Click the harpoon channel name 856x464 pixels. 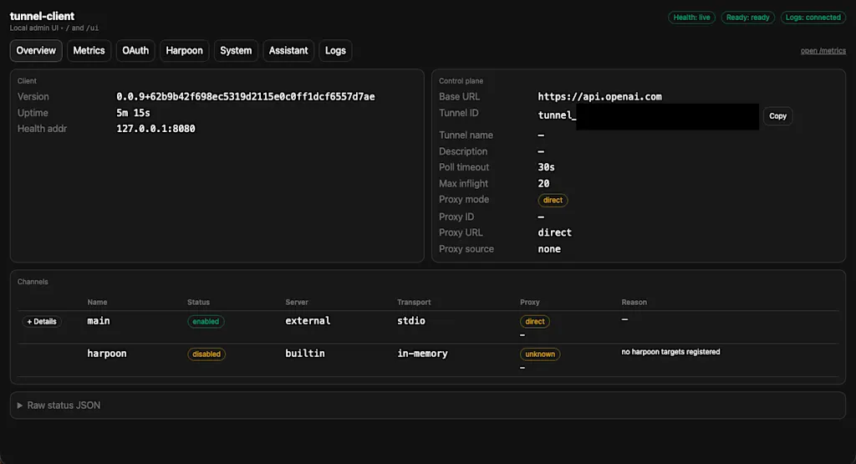pyautogui.click(x=107, y=354)
